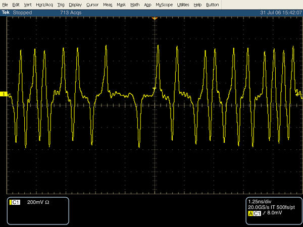Image resolution: width=303 pixels, height=227 pixels.
Task: Open the Horz/Acq menu
Action: click(44, 4)
